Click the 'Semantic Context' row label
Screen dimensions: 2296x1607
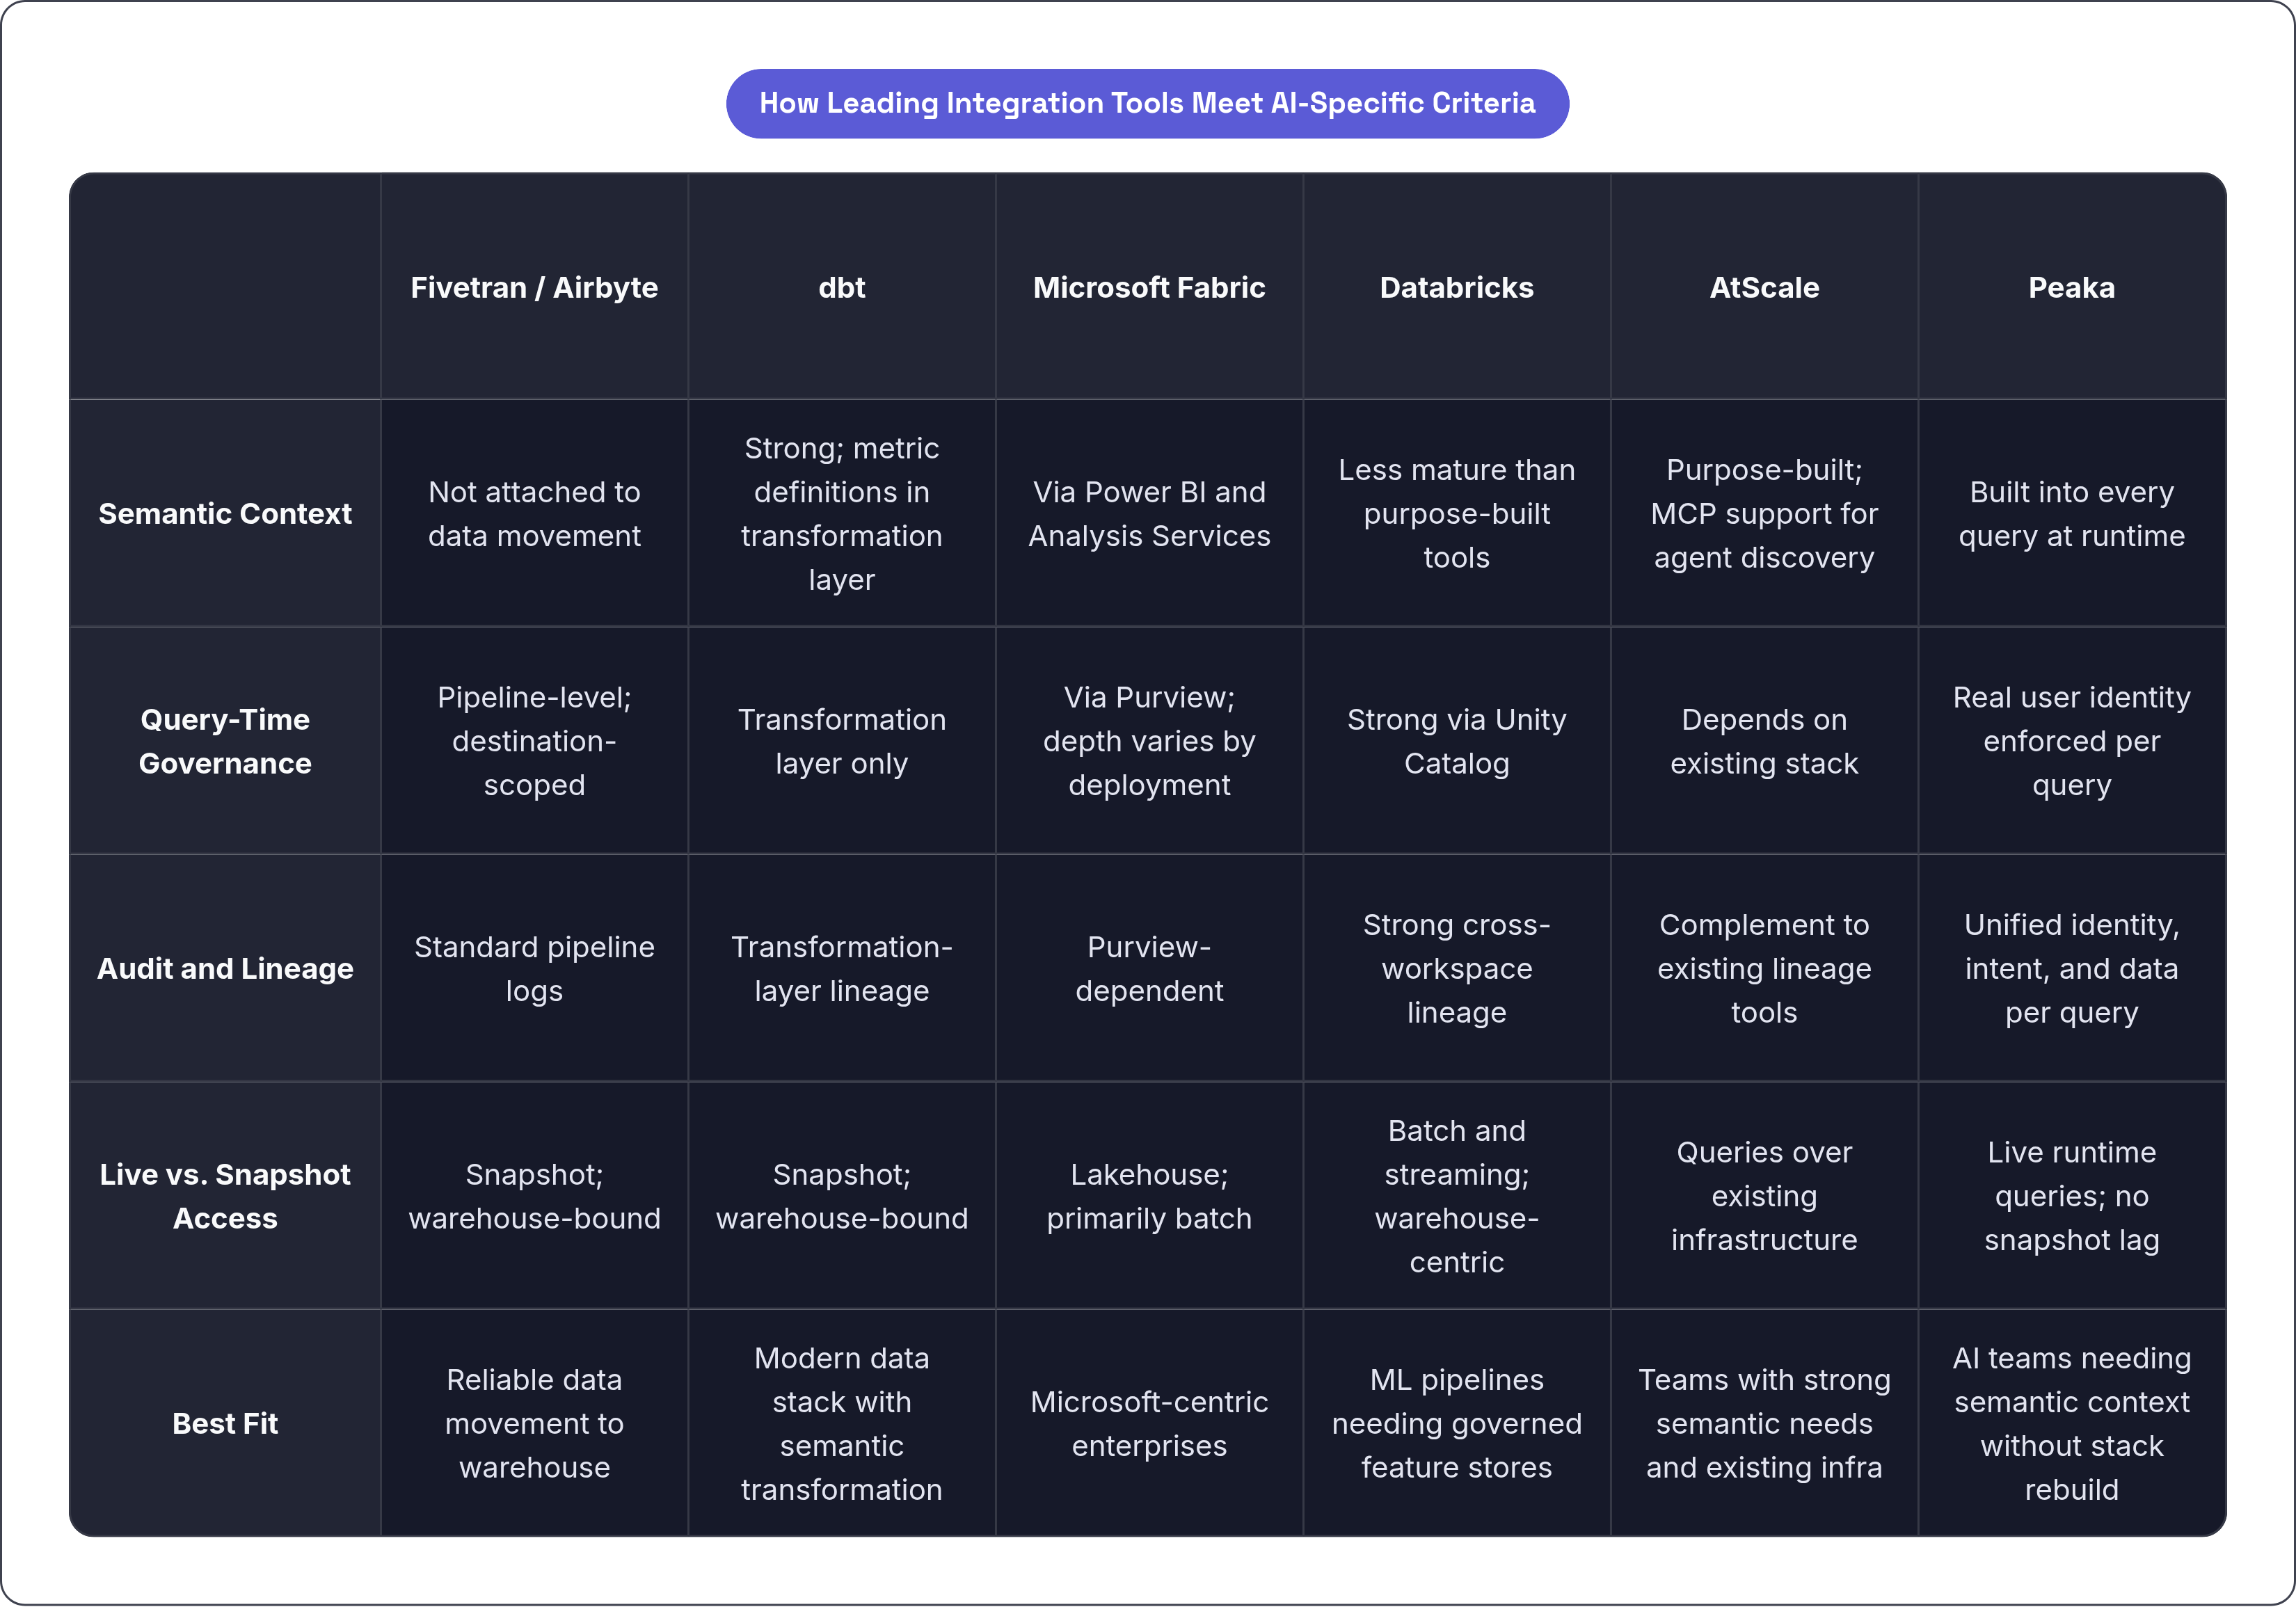point(225,514)
